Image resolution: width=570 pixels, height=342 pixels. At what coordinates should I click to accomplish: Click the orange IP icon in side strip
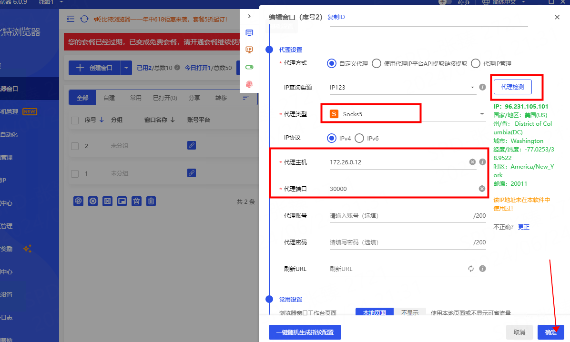(x=249, y=50)
